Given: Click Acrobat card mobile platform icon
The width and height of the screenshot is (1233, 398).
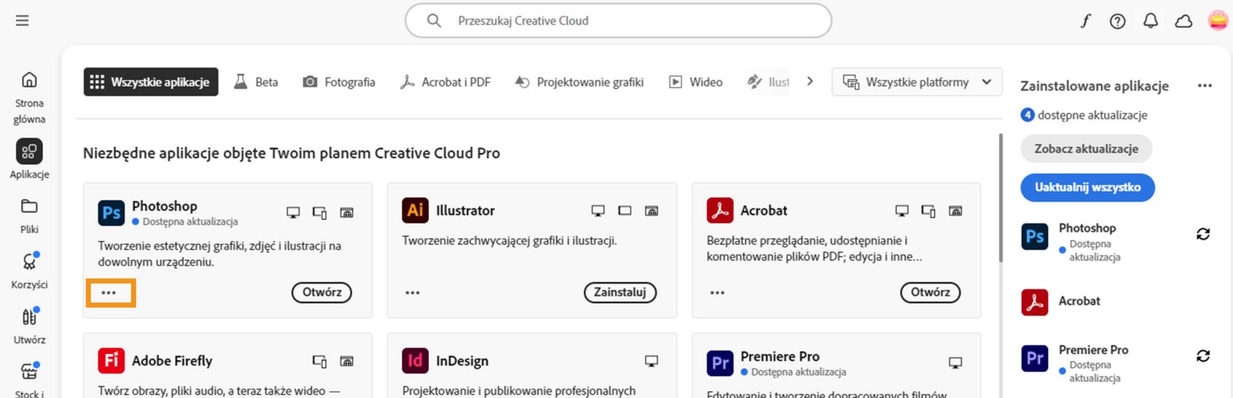Looking at the screenshot, I should coord(928,211).
